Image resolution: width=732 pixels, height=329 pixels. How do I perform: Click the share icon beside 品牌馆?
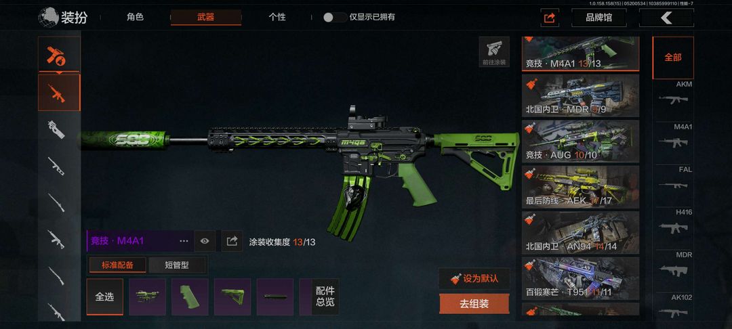(x=550, y=18)
